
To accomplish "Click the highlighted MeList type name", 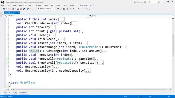I will point(34,51).
